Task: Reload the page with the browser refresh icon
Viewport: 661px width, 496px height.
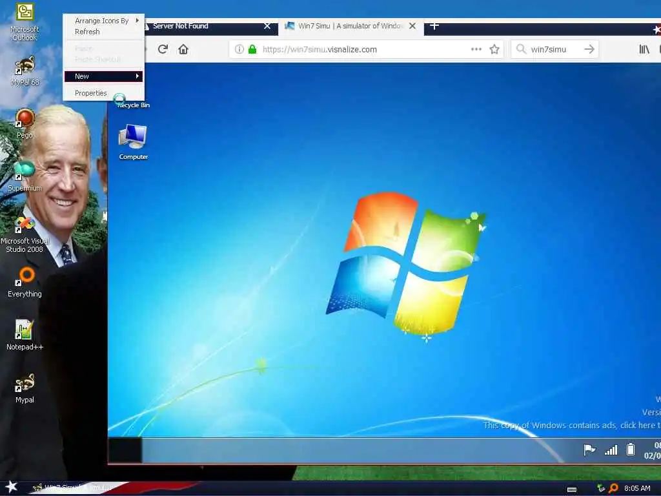Action: (x=163, y=49)
